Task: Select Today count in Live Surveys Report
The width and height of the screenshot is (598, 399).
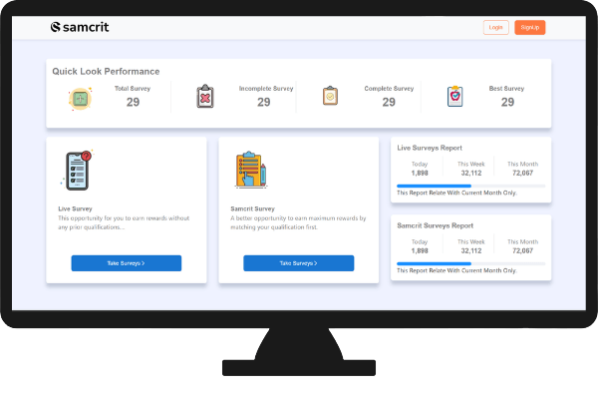Action: (x=420, y=173)
